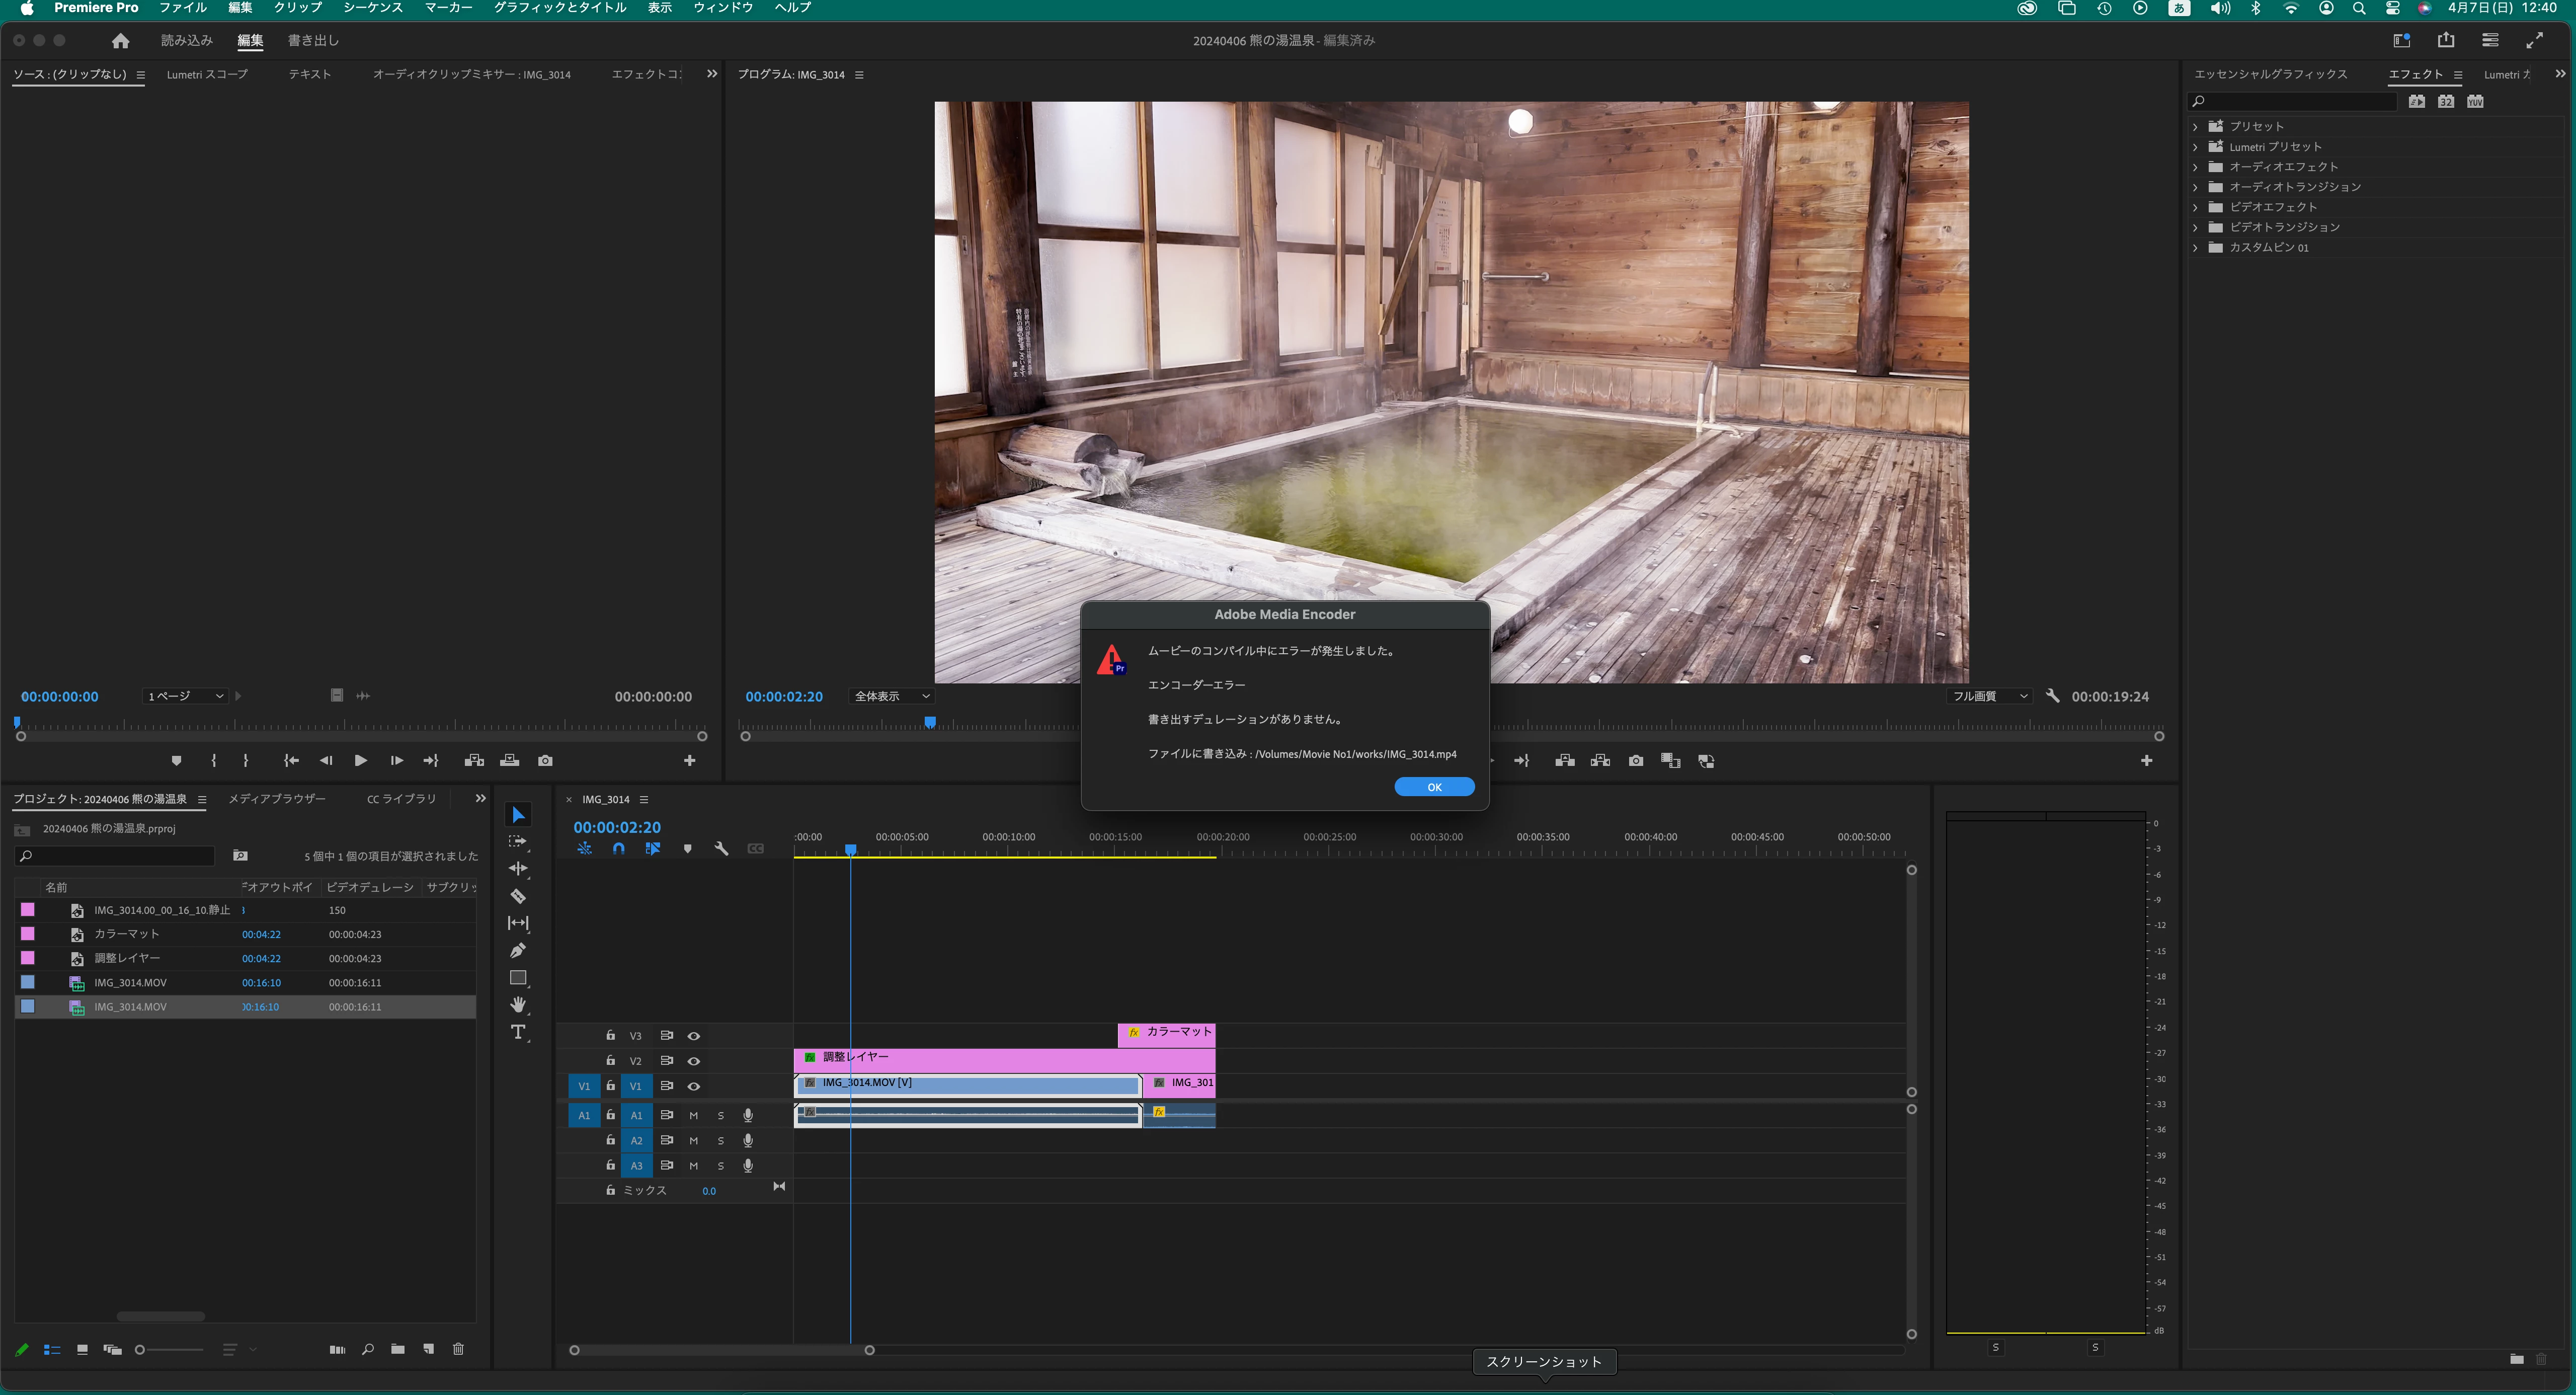Open the シーケンス menu
Screen dimensions: 2576x1395
pos(372,8)
